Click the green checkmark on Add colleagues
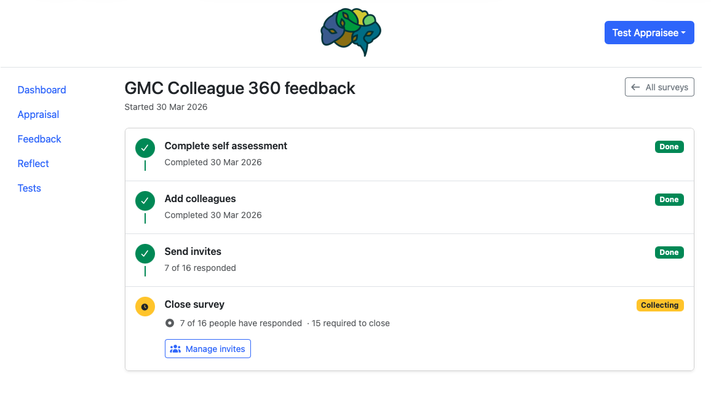 pos(145,201)
